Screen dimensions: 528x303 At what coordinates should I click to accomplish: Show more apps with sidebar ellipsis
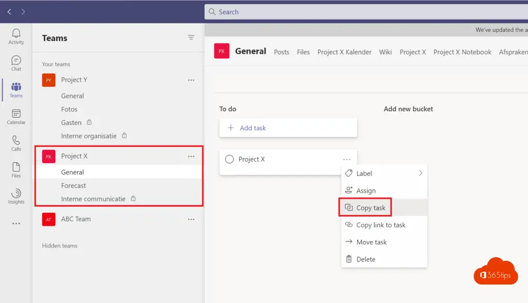point(16,224)
